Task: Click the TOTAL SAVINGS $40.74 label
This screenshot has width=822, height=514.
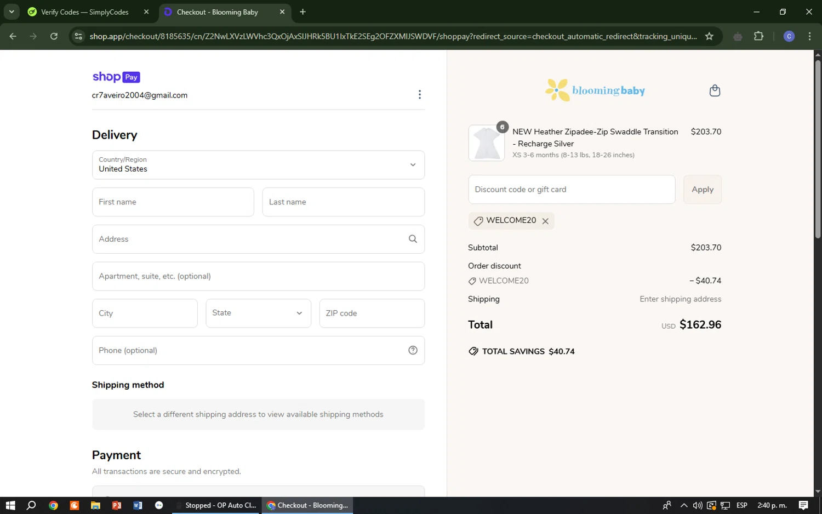Action: pyautogui.click(x=522, y=351)
